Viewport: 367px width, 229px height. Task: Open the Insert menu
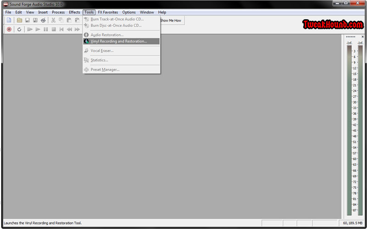43,12
